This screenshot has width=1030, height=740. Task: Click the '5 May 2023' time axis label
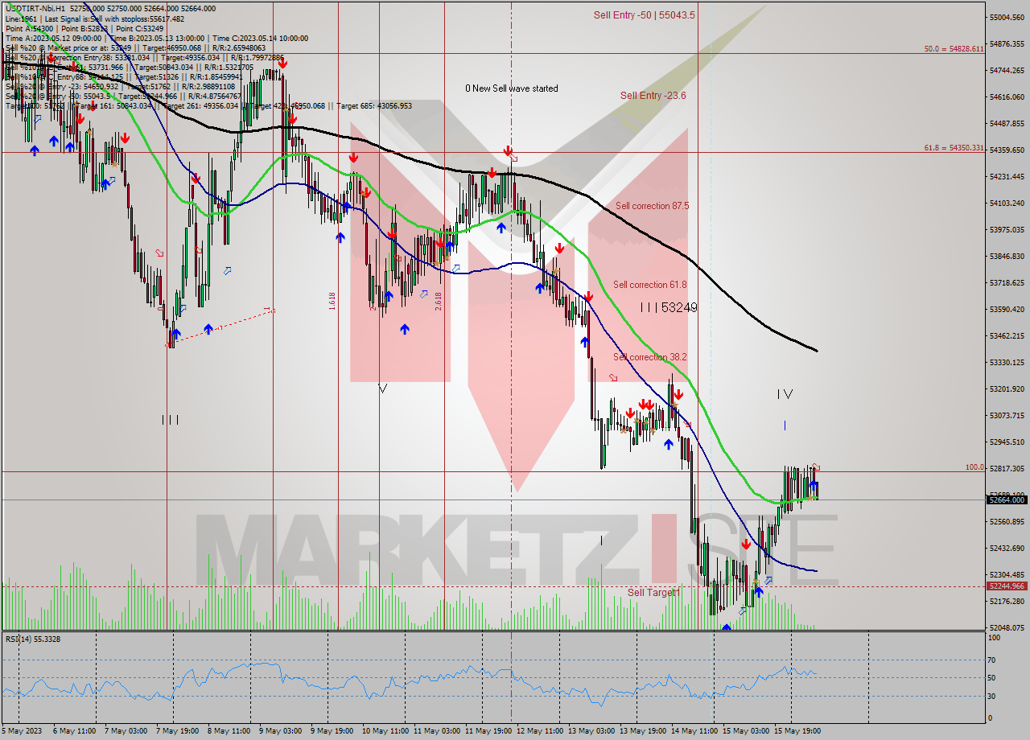(21, 731)
